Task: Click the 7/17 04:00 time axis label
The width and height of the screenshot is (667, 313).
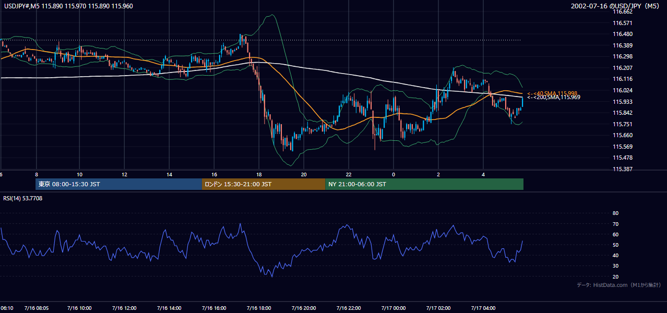Action: [x=483, y=308]
